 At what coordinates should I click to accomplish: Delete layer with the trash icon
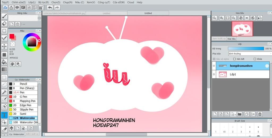[260, 114]
